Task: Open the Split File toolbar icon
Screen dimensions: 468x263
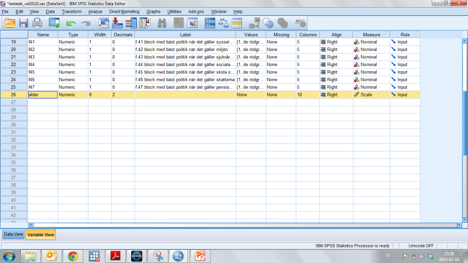Action: point(210,23)
